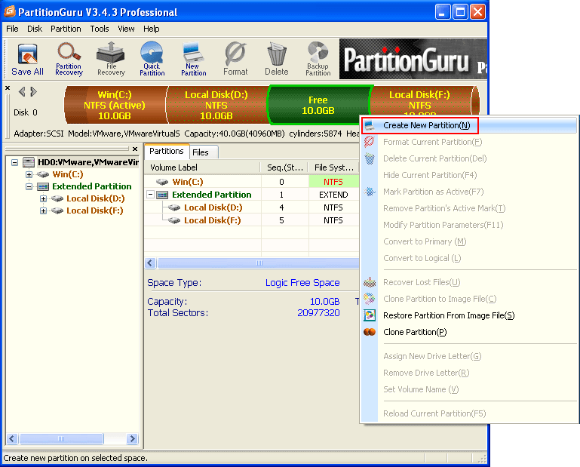Open the Disk menu

point(35,29)
